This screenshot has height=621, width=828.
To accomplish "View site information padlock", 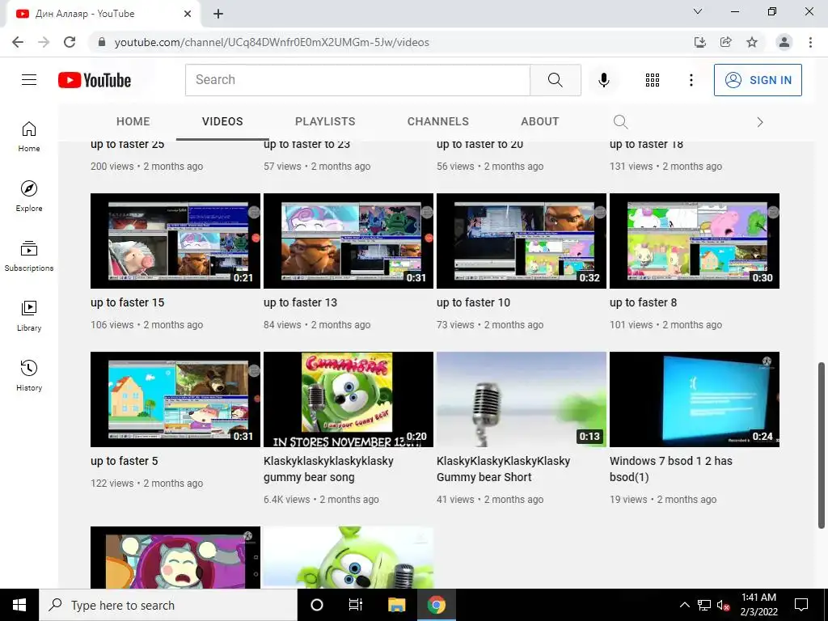I will click(102, 42).
